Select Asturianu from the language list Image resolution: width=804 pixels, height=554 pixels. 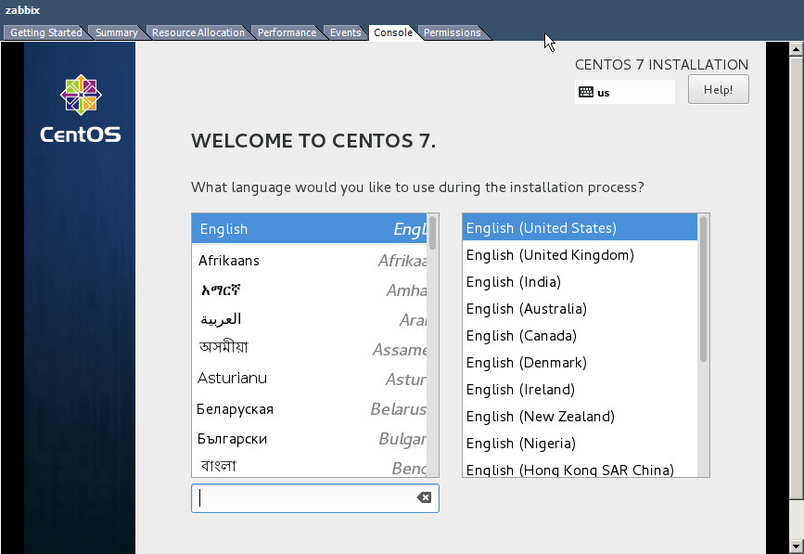pyautogui.click(x=232, y=379)
